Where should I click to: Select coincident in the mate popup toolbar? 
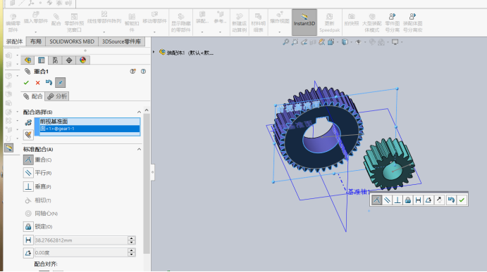[376, 200]
